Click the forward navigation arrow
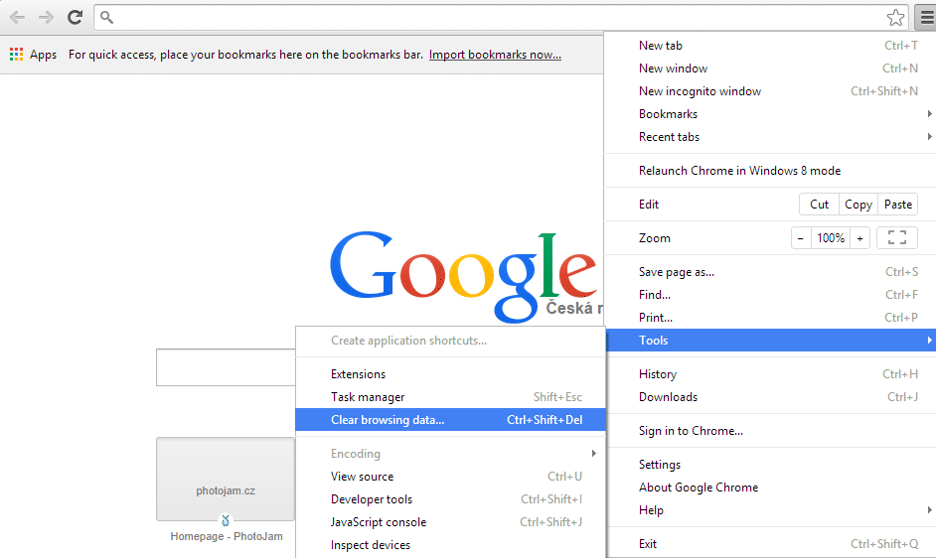 pyautogui.click(x=46, y=17)
